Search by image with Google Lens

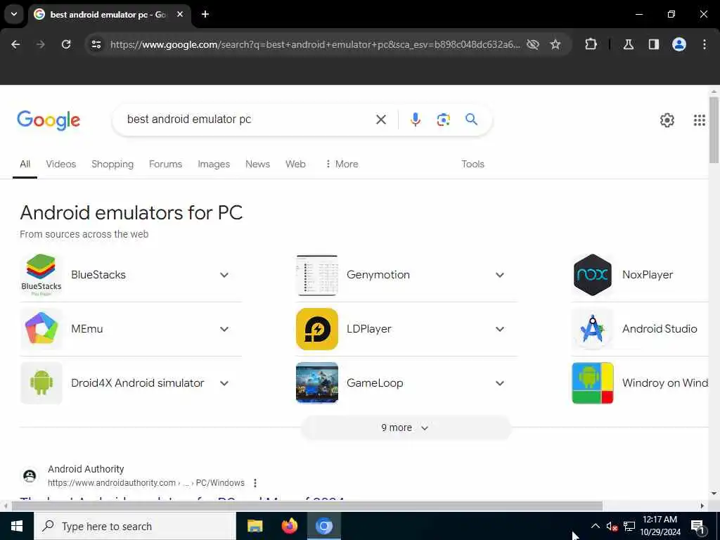point(443,120)
